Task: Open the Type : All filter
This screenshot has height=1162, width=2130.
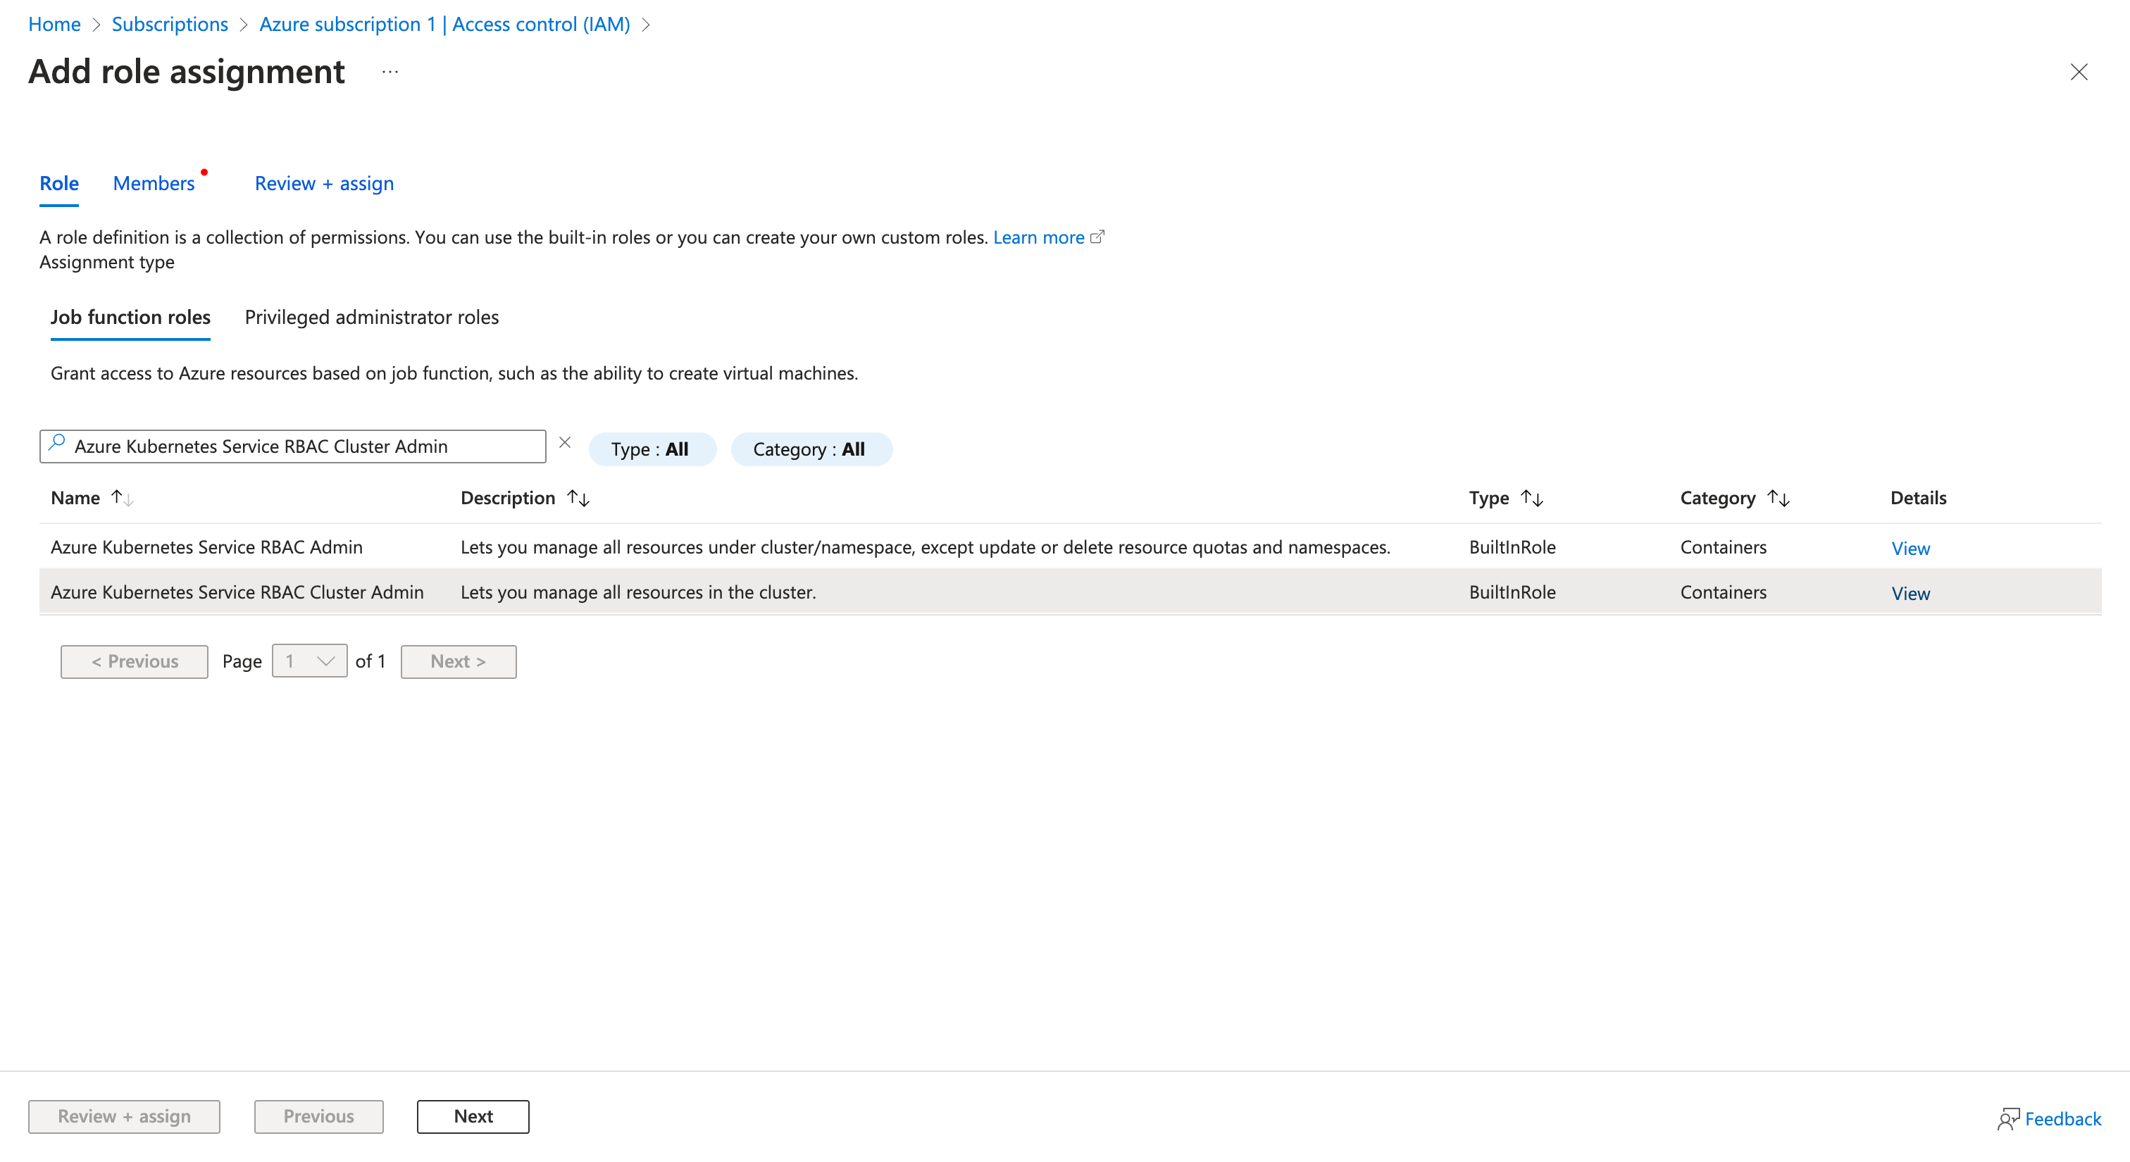Action: 652,449
